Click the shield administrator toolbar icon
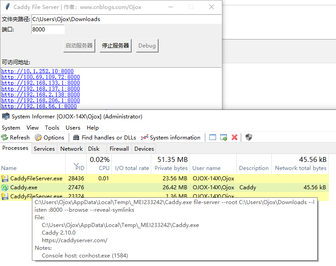The width and height of the screenshot is (336, 266). point(249,137)
